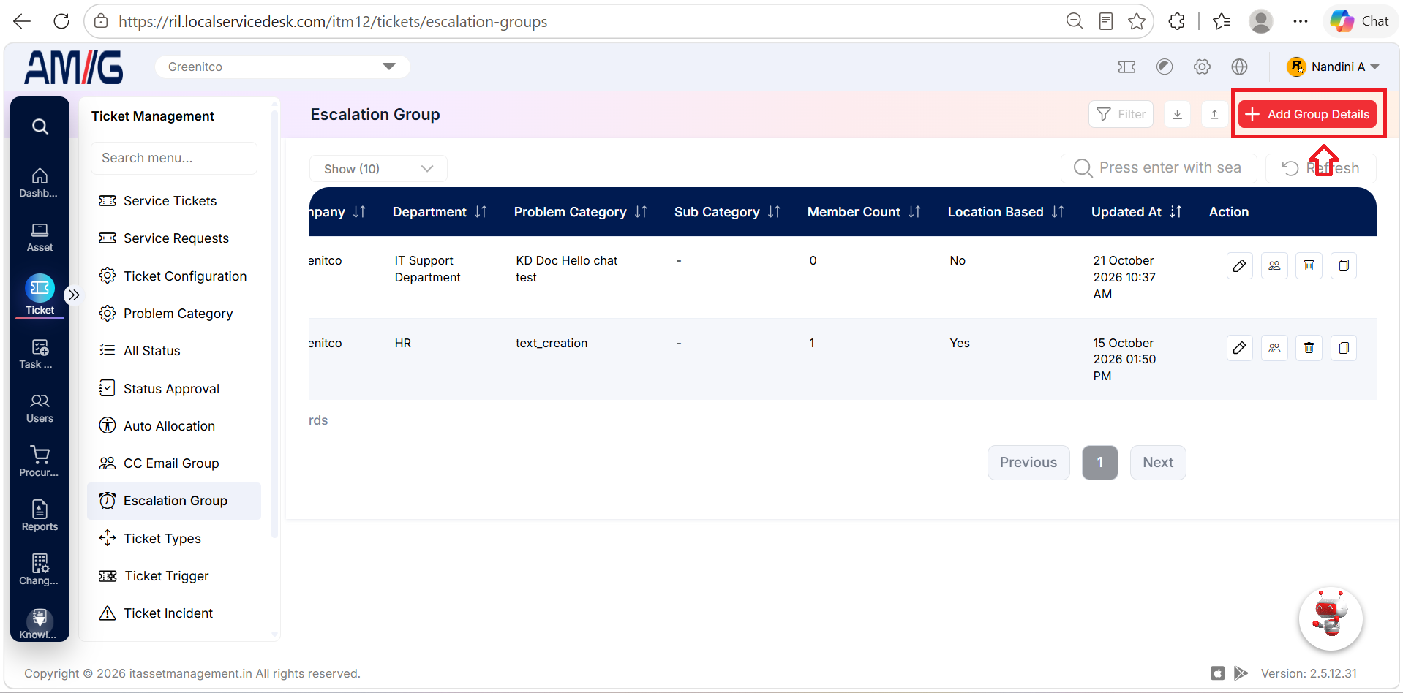Copy the HR escalation group
The image size is (1403, 693).
coord(1344,348)
